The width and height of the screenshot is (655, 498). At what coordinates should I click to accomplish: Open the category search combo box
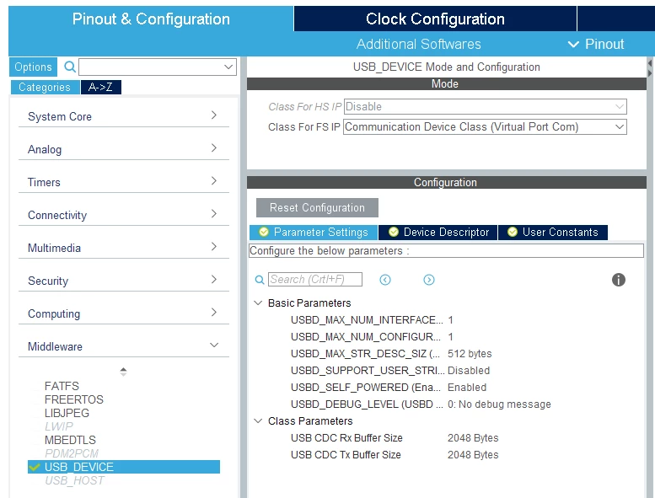[x=158, y=67]
